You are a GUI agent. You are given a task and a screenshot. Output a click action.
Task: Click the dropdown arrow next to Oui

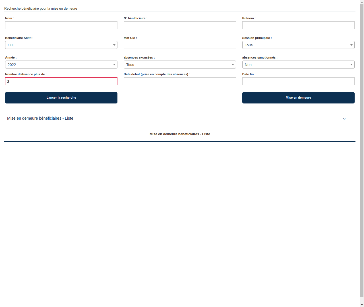(x=114, y=45)
